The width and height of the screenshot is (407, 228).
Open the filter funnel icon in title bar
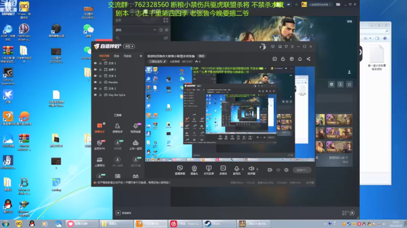click(286, 47)
